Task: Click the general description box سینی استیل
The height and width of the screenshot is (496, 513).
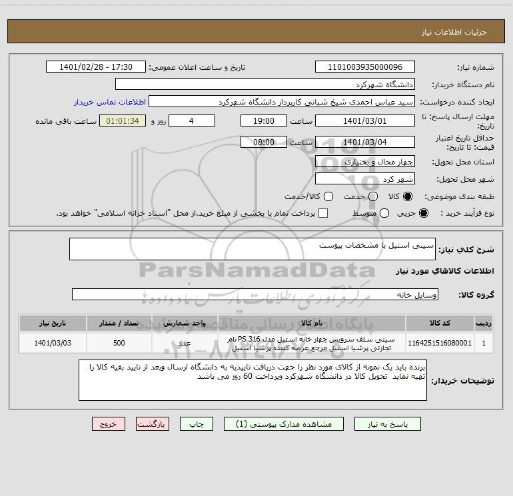Action: [x=253, y=249]
